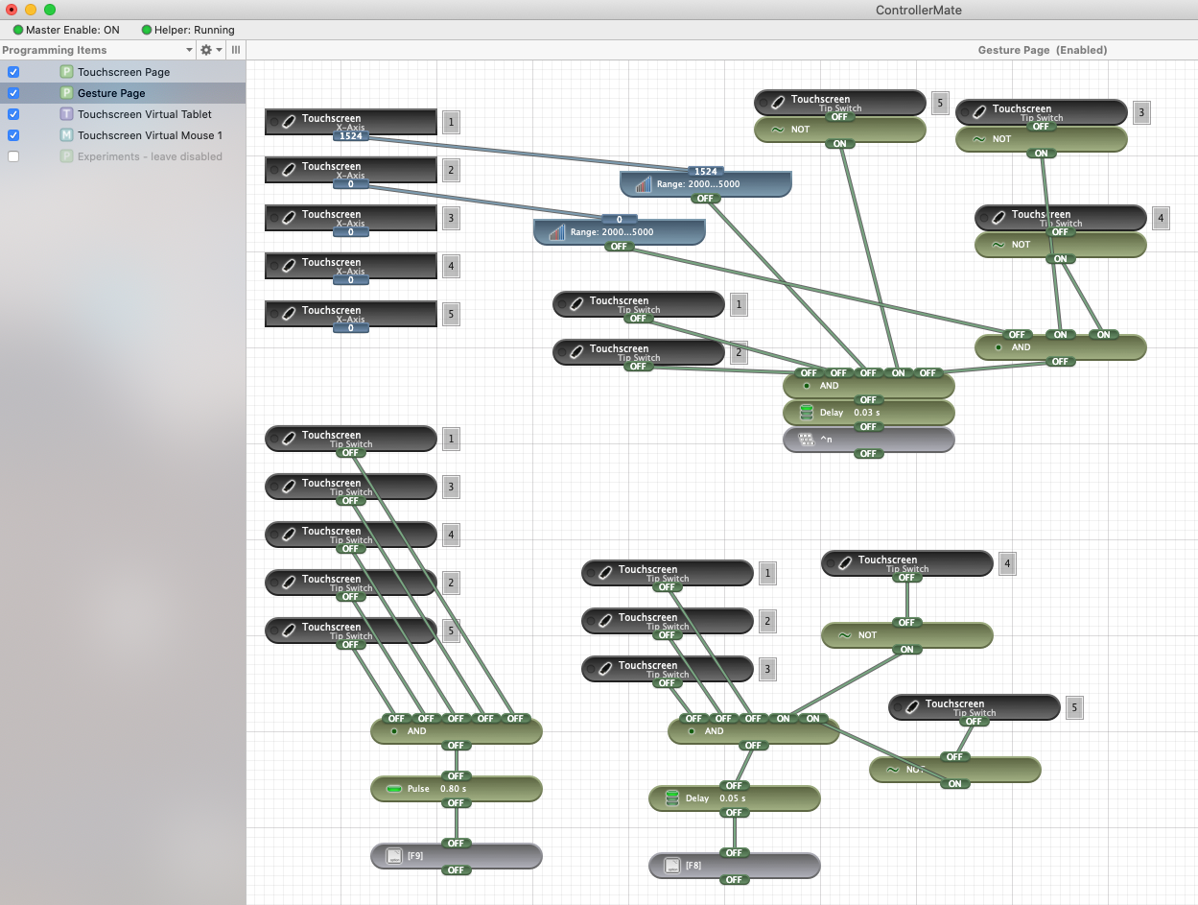Disable the Gesture Page checkbox
1198x905 pixels.
13,93
